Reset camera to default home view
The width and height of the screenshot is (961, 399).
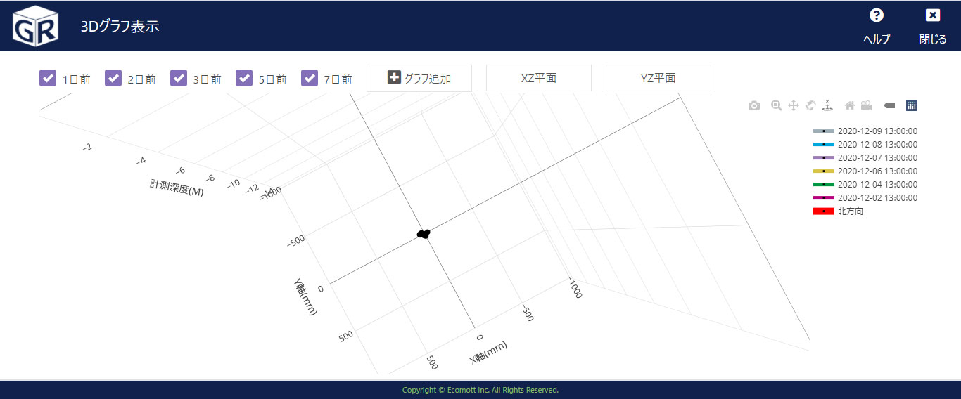point(850,105)
